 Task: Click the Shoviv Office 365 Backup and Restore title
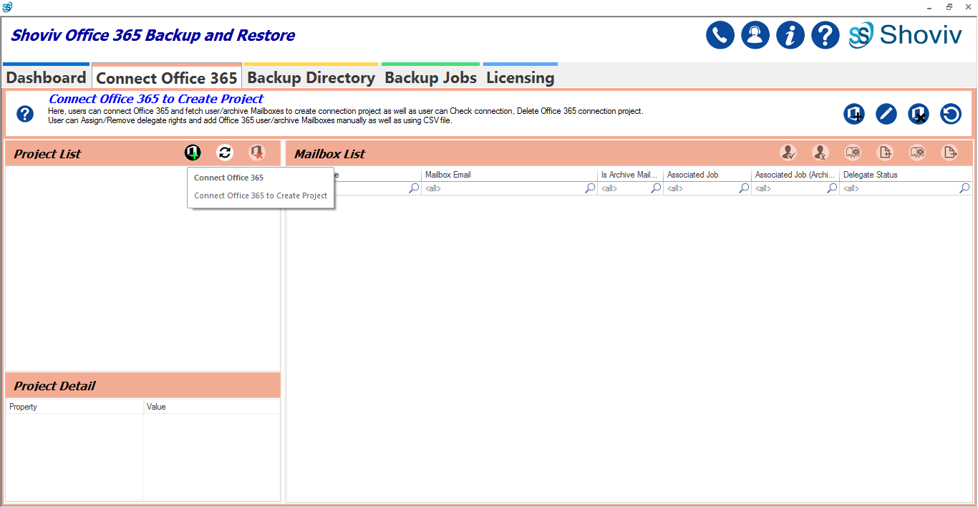(152, 35)
